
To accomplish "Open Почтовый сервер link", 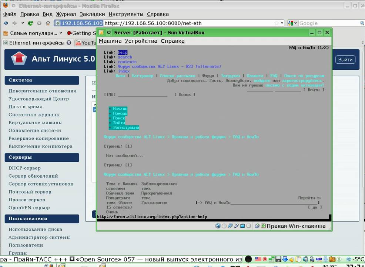I will [30, 192].
